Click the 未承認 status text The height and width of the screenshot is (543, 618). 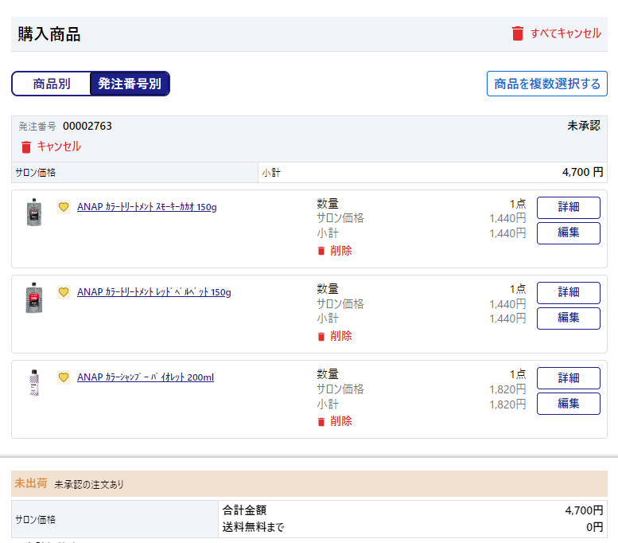(584, 126)
